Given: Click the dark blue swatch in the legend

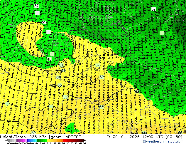Looking at the screenshot, I should (28, 140).
